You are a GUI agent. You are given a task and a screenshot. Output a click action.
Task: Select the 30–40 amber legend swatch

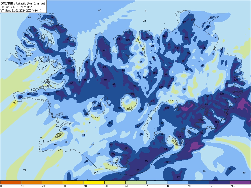tap(73, 182)
